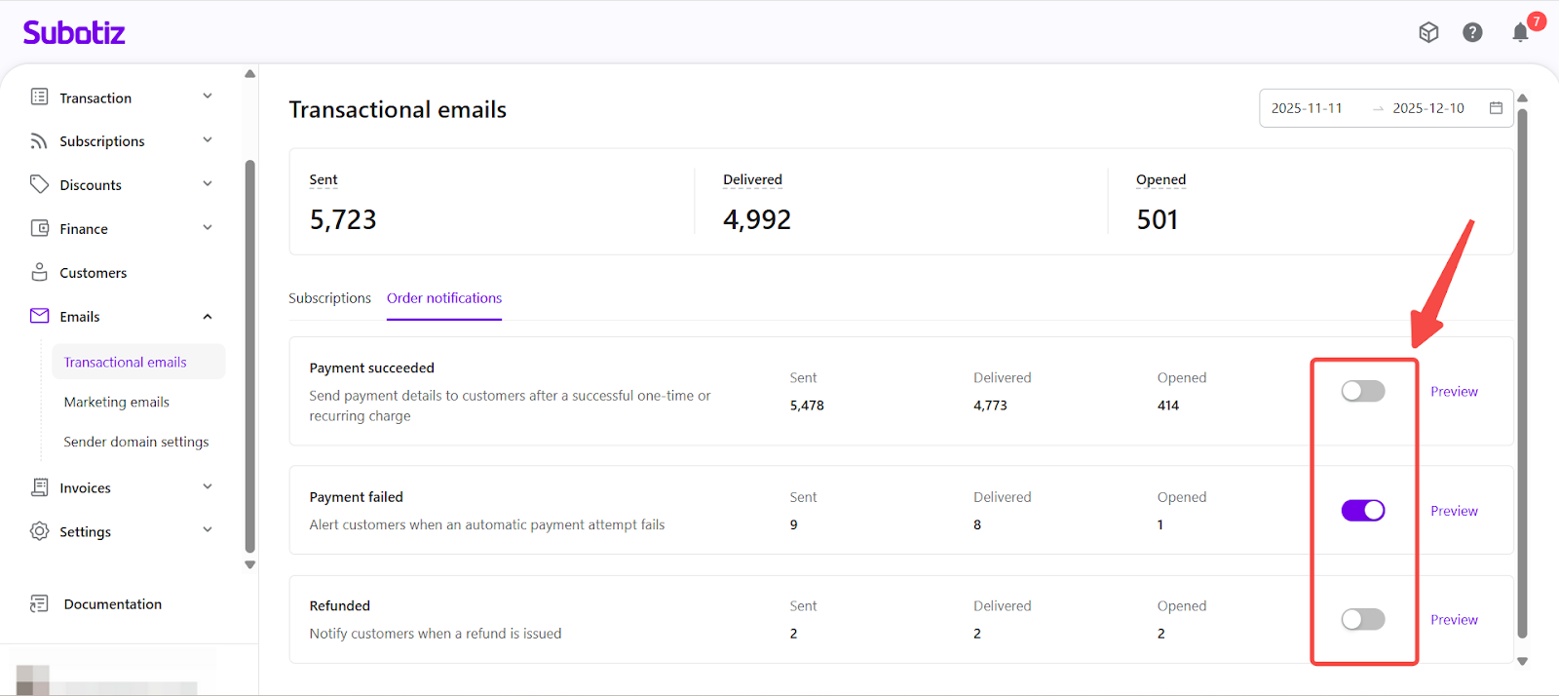The height and width of the screenshot is (696, 1559).
Task: Open the help question mark icon
Action: pyautogui.click(x=1472, y=33)
